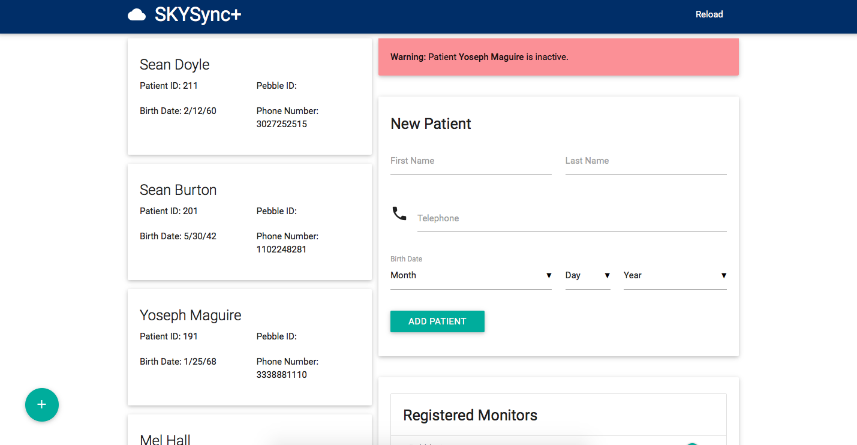The width and height of the screenshot is (857, 445).
Task: Click Reload in the top navigation bar
Action: point(709,14)
